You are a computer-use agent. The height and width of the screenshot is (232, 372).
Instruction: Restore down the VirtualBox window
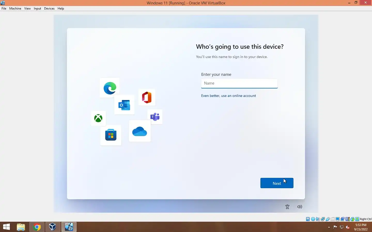point(356,3)
